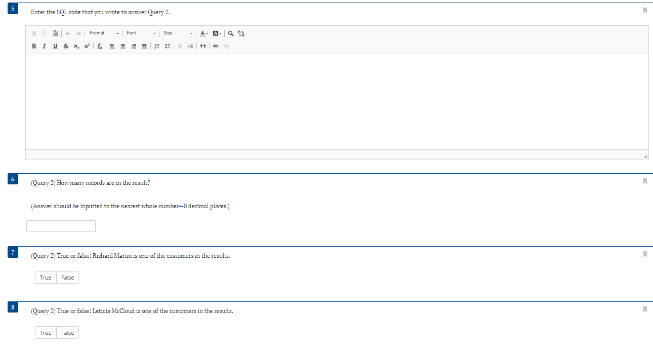
Task: Click the question text mentioning Richard Martin
Action: click(x=131, y=256)
